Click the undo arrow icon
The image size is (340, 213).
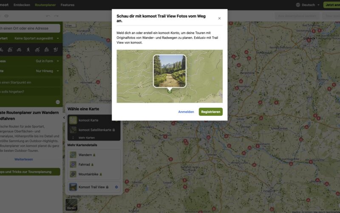[48, 16]
